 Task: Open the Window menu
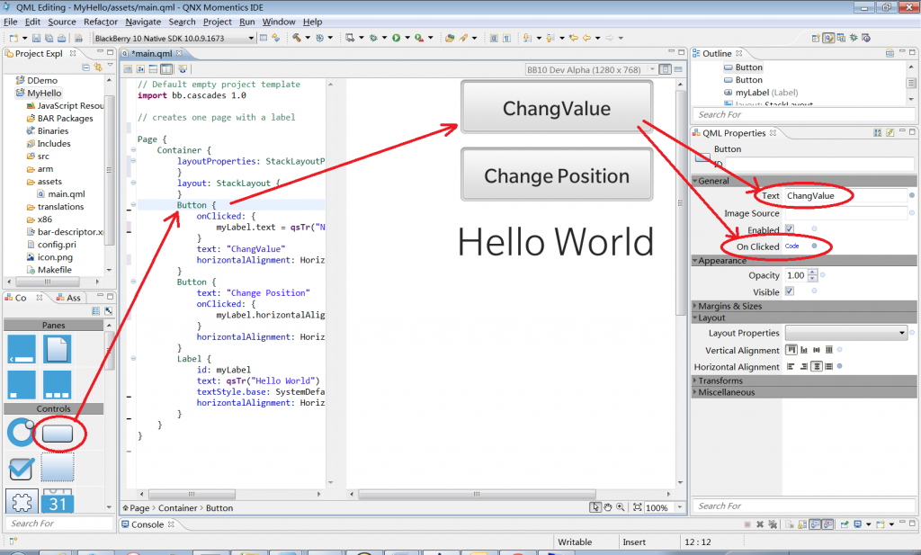click(279, 22)
